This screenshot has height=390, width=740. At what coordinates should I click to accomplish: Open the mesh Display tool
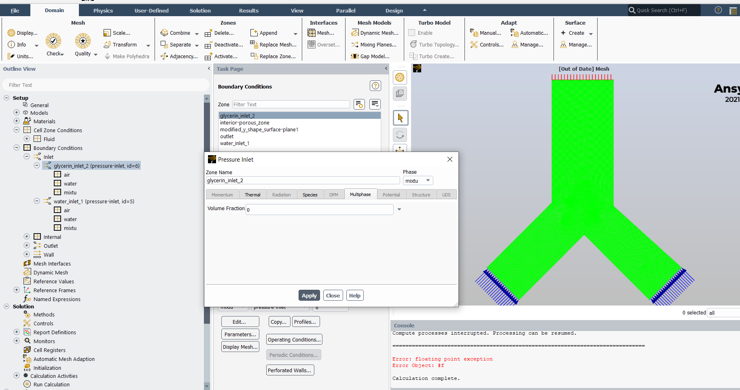(23, 33)
